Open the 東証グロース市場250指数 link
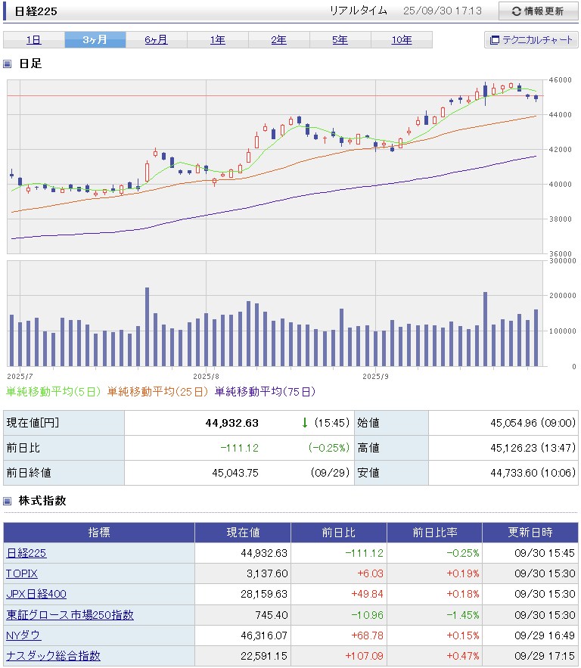The height and width of the screenshot is (668, 581). pyautogui.click(x=70, y=615)
